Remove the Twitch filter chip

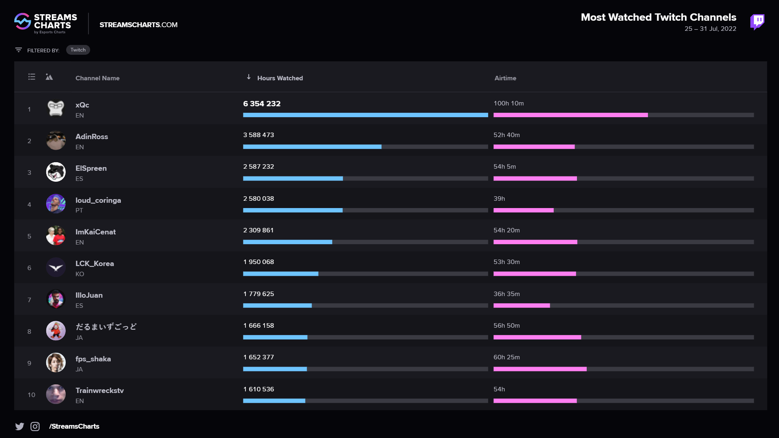78,50
